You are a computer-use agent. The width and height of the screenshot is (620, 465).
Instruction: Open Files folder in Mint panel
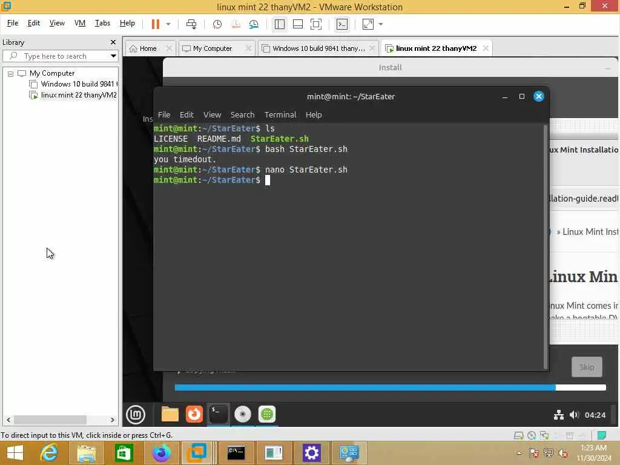click(170, 414)
